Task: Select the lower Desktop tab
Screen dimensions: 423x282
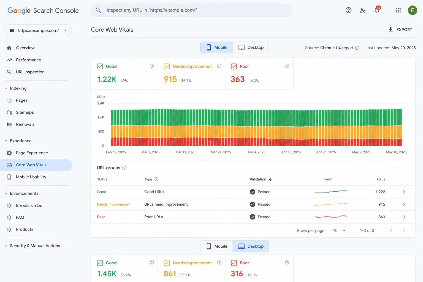Action: (x=251, y=246)
